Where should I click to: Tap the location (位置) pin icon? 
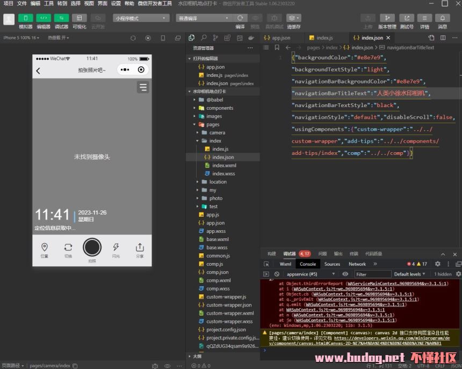45,247
